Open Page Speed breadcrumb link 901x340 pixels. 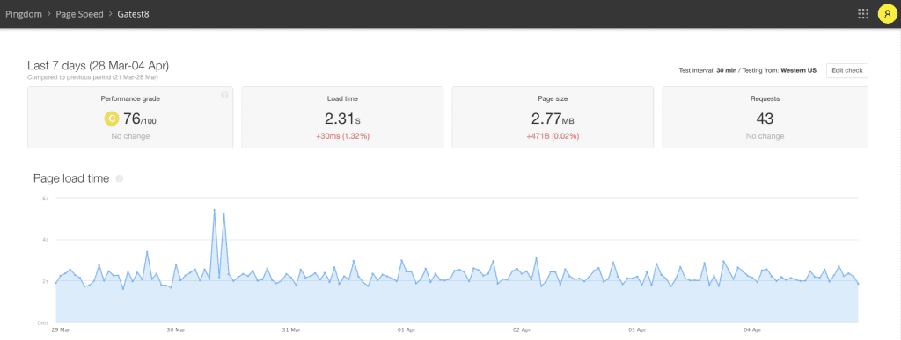pos(79,14)
